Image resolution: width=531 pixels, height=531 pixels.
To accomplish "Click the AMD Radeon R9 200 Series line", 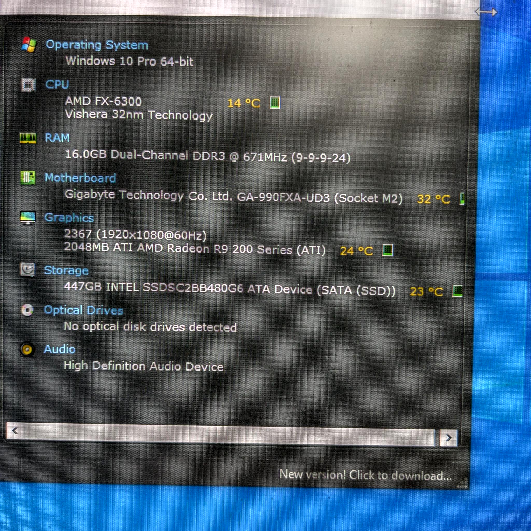I will [x=195, y=249].
